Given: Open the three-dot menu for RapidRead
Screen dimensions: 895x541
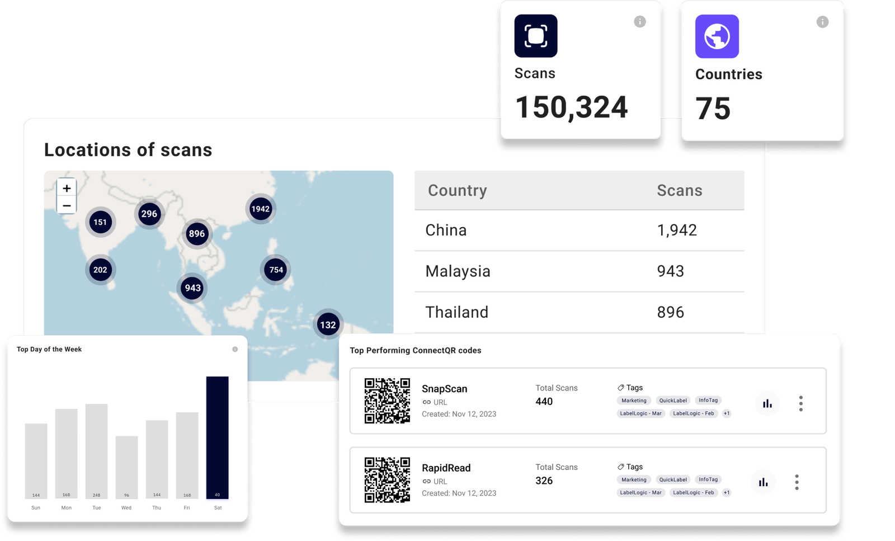Looking at the screenshot, I should pos(797,482).
